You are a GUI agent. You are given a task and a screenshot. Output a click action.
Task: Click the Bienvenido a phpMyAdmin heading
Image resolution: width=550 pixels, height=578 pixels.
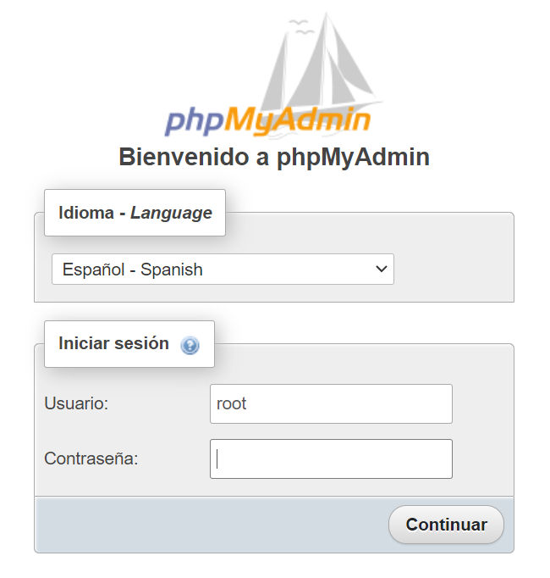[x=274, y=157]
